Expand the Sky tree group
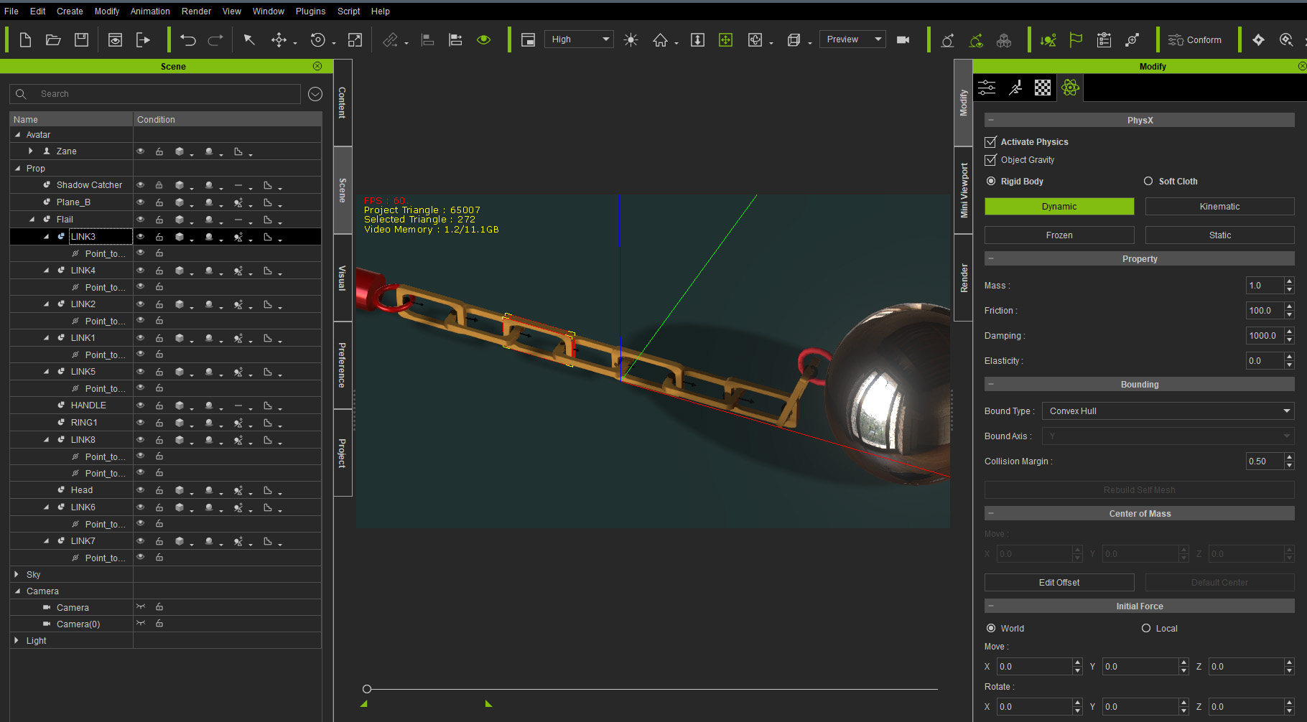 [x=17, y=575]
